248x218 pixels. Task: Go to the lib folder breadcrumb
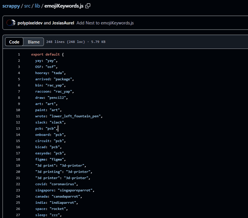click(37, 6)
